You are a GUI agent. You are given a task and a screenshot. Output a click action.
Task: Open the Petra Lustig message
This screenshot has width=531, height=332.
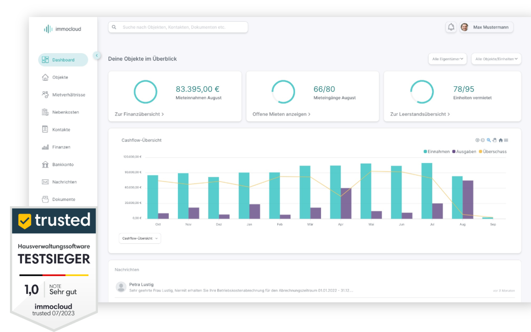[314, 288]
